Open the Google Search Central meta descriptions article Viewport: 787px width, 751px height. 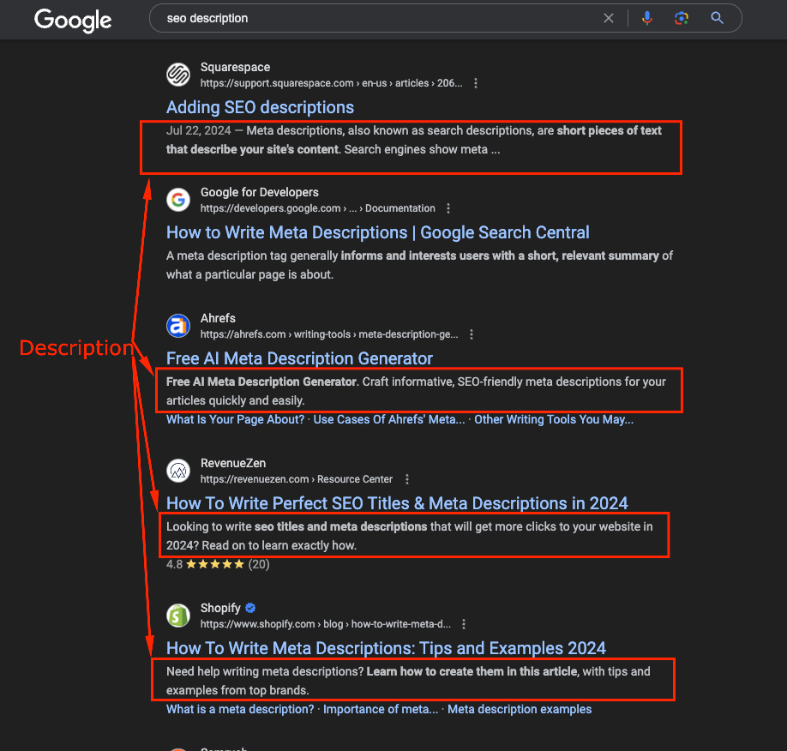pos(377,232)
